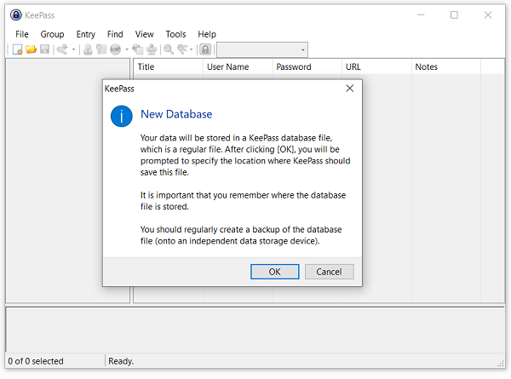The image size is (511, 379).
Task: Click the Copy User Name person icon
Action: [x=88, y=49]
